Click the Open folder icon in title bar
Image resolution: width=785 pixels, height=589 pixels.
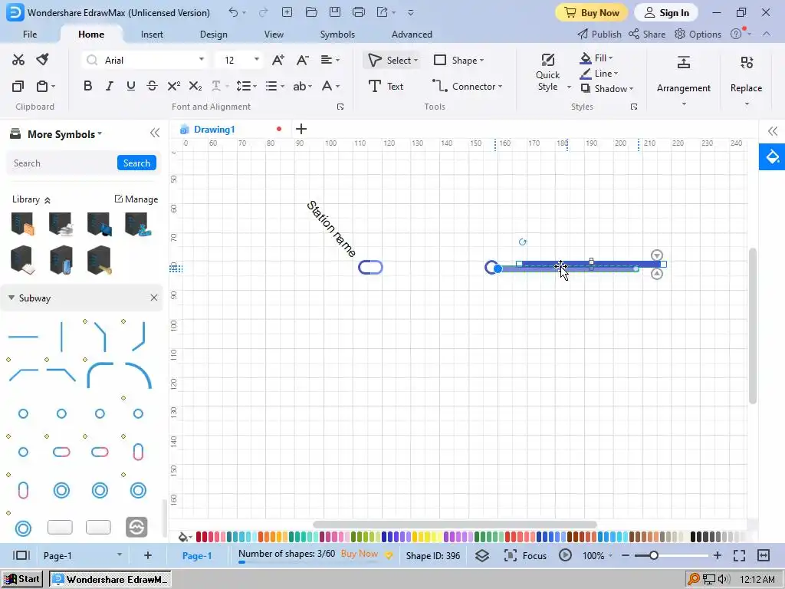pos(311,12)
